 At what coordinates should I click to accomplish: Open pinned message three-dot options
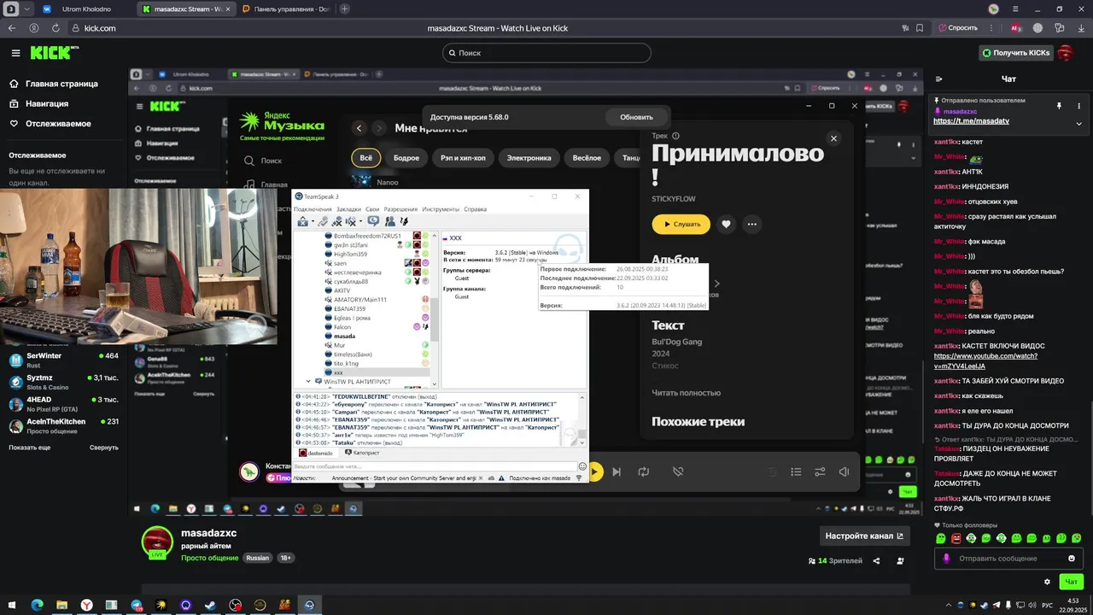point(1078,106)
